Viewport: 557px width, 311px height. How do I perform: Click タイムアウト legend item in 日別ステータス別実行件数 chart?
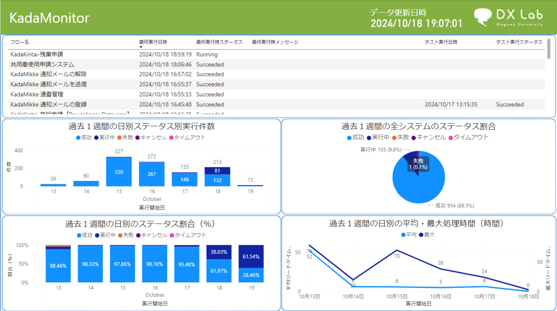pos(187,138)
